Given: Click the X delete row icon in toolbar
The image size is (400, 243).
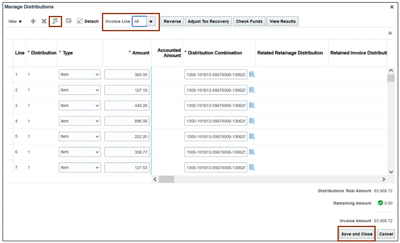Looking at the screenshot, I should click(44, 21).
